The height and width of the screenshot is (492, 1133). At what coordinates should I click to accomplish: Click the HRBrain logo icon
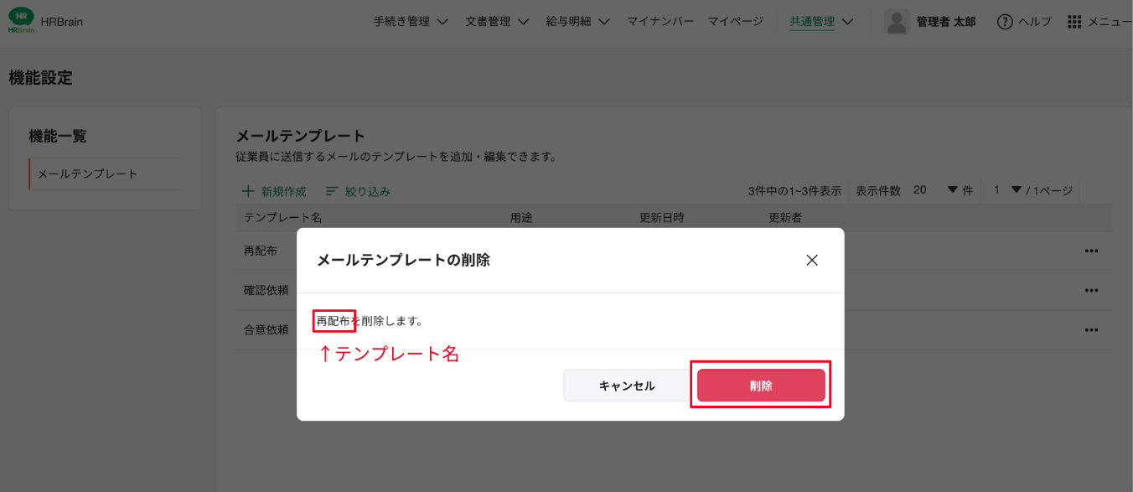[21, 22]
